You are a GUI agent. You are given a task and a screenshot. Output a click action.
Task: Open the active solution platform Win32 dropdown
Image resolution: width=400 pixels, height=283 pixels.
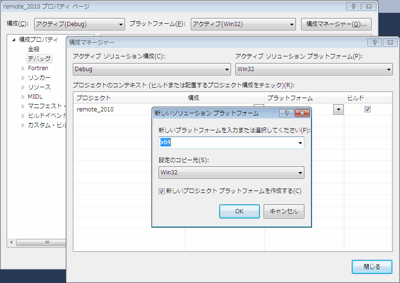tap(314, 69)
